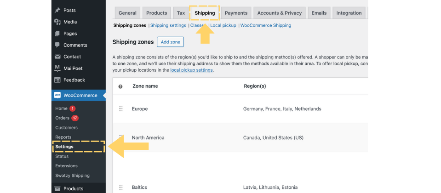Image resolution: width=441 pixels, height=193 pixels.
Task: Click the Zone name column header
Action: click(145, 86)
